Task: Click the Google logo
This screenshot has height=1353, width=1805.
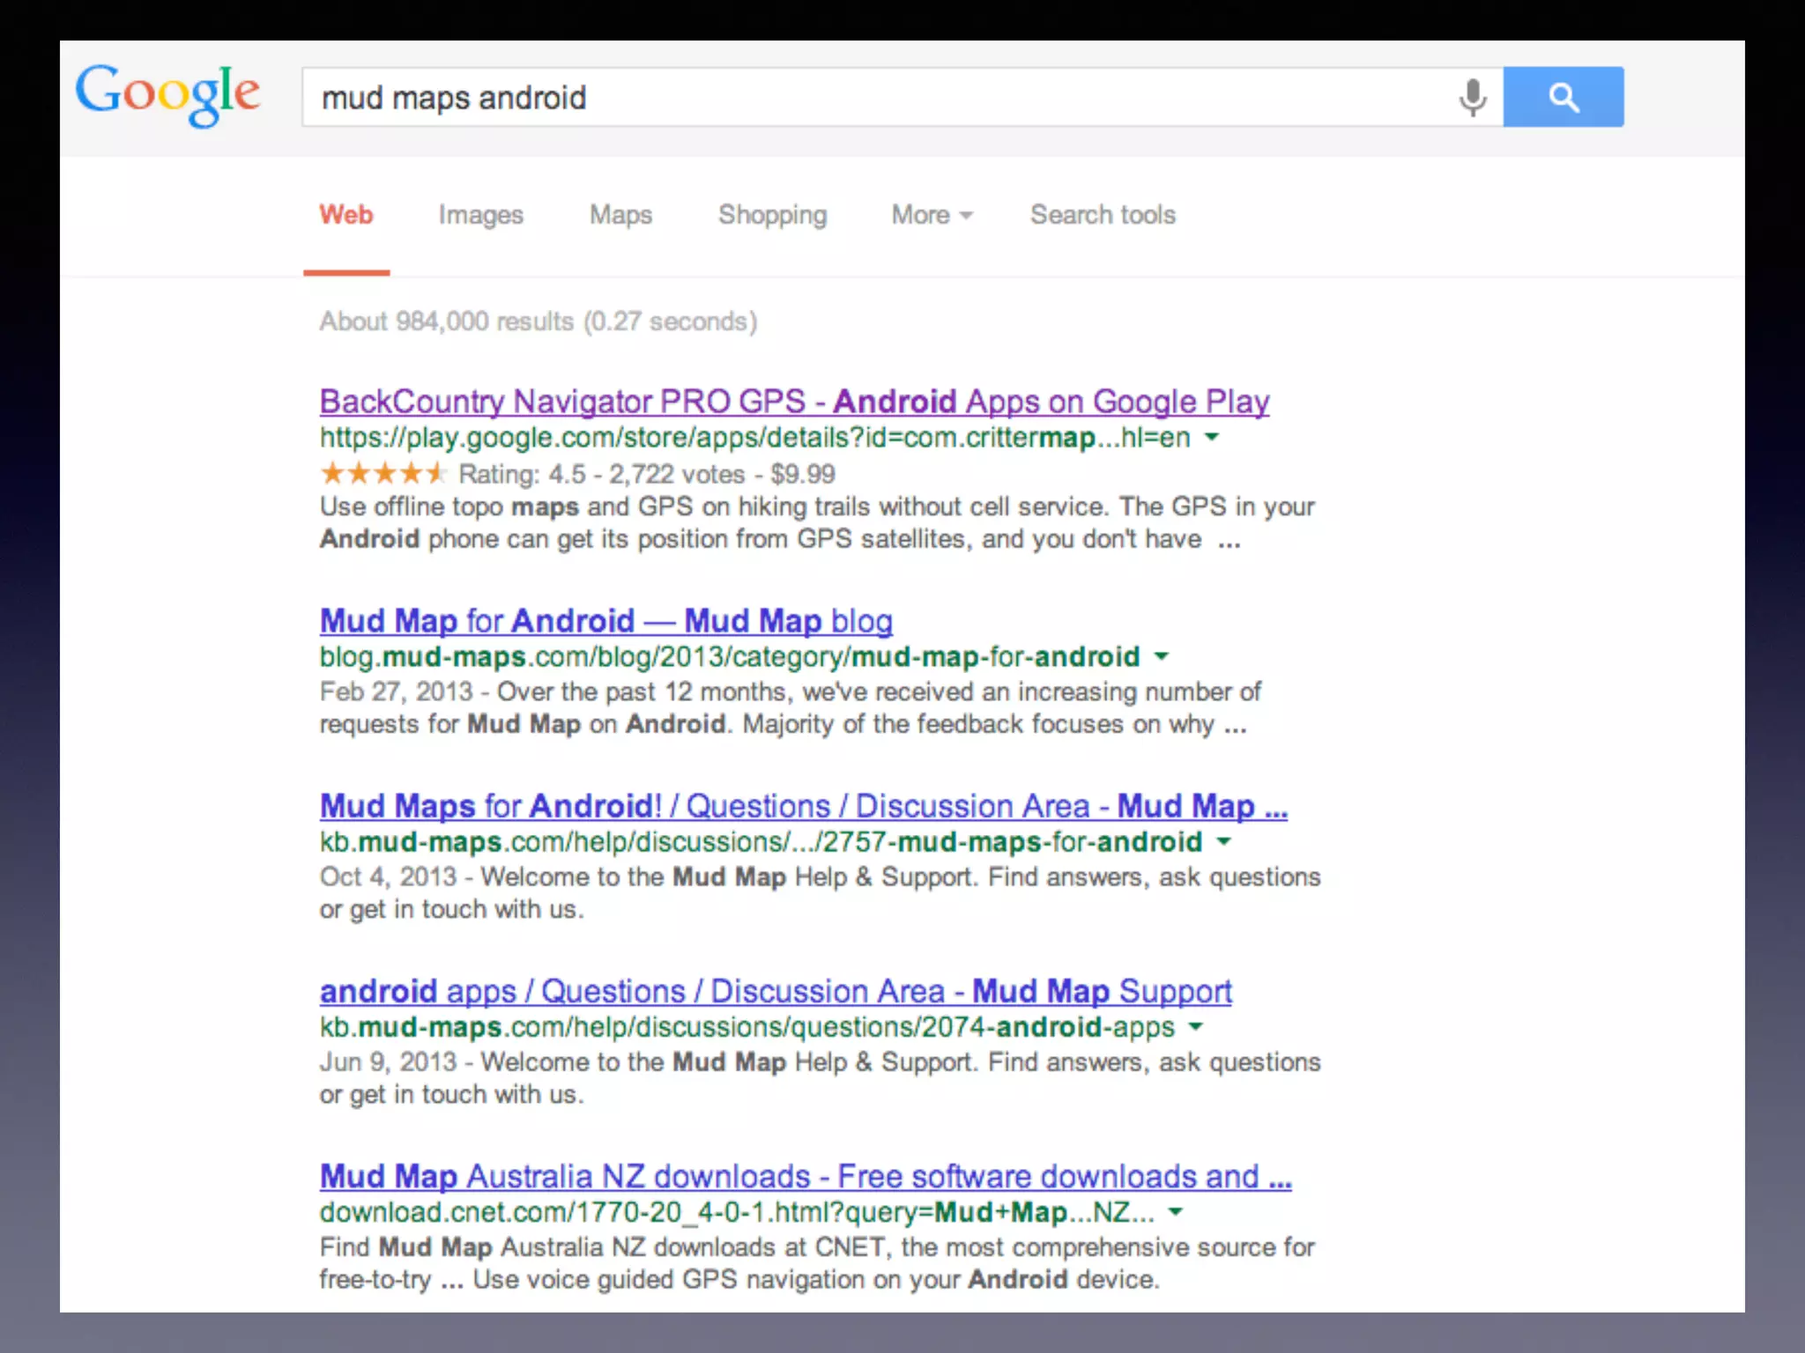Action: coord(167,93)
